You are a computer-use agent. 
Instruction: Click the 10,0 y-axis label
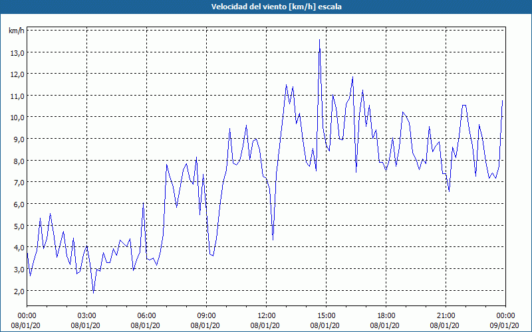coord(18,118)
